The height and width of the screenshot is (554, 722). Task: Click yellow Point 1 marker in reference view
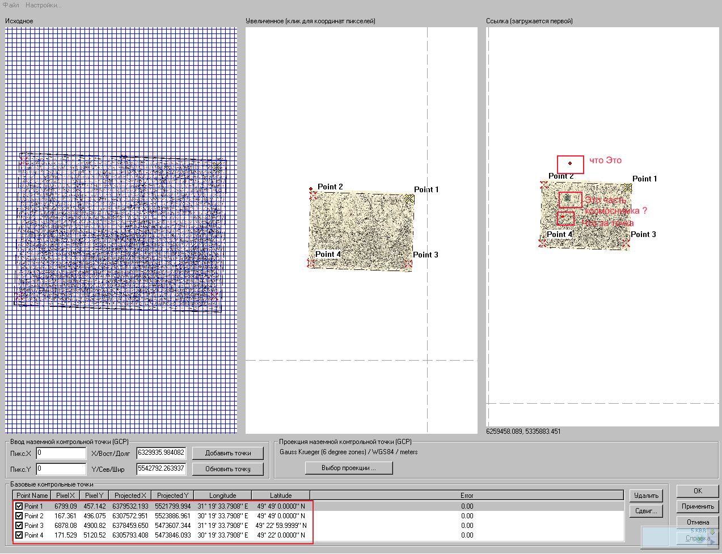tap(627, 188)
